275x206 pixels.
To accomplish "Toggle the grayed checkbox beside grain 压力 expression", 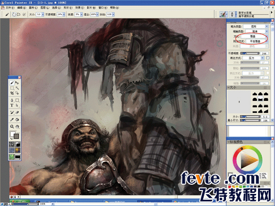I will (x=268, y=73).
